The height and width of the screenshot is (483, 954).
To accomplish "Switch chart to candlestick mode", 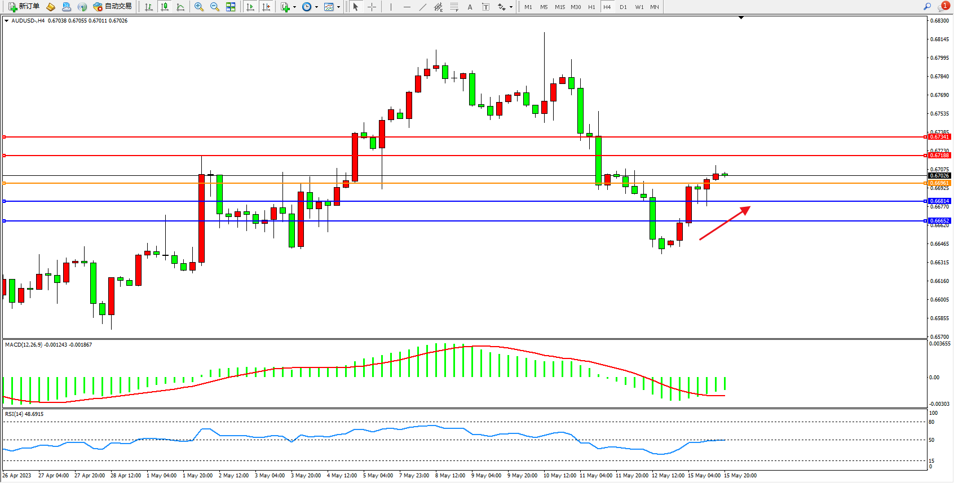I will [x=165, y=7].
